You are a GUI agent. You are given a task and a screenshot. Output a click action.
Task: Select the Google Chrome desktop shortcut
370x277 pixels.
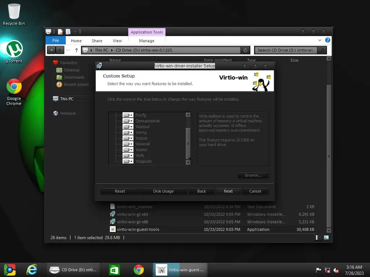(14, 92)
